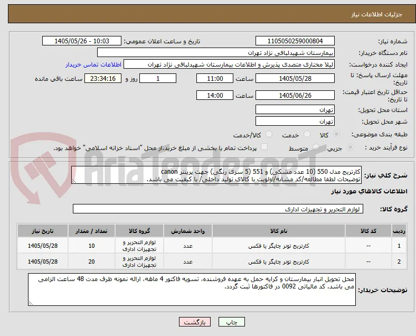Click quantity 10 in row 1
This screenshot has height=336, width=416.
click(x=91, y=246)
